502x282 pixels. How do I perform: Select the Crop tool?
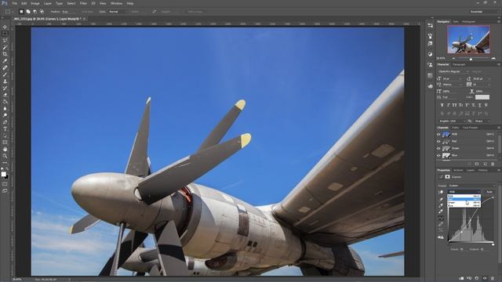5,54
